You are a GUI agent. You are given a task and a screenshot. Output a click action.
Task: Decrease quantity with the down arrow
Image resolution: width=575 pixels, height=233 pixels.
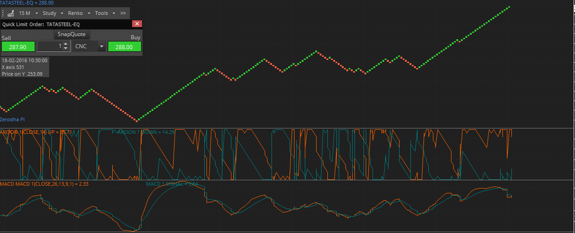click(66, 49)
